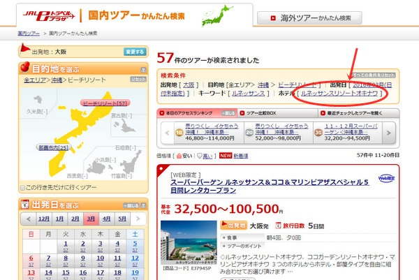The height and width of the screenshot is (280, 419).
Task: Check この行き先だけに行くツアー checkbox
Action: [x=23, y=188]
